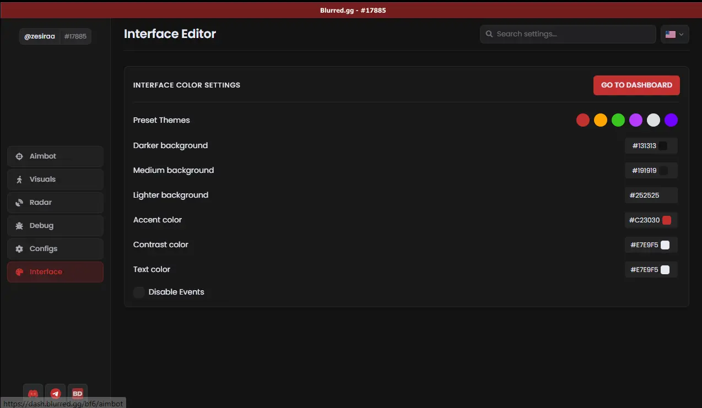Click the GO TO DASHBOARD button
The height and width of the screenshot is (408, 702).
(x=636, y=85)
